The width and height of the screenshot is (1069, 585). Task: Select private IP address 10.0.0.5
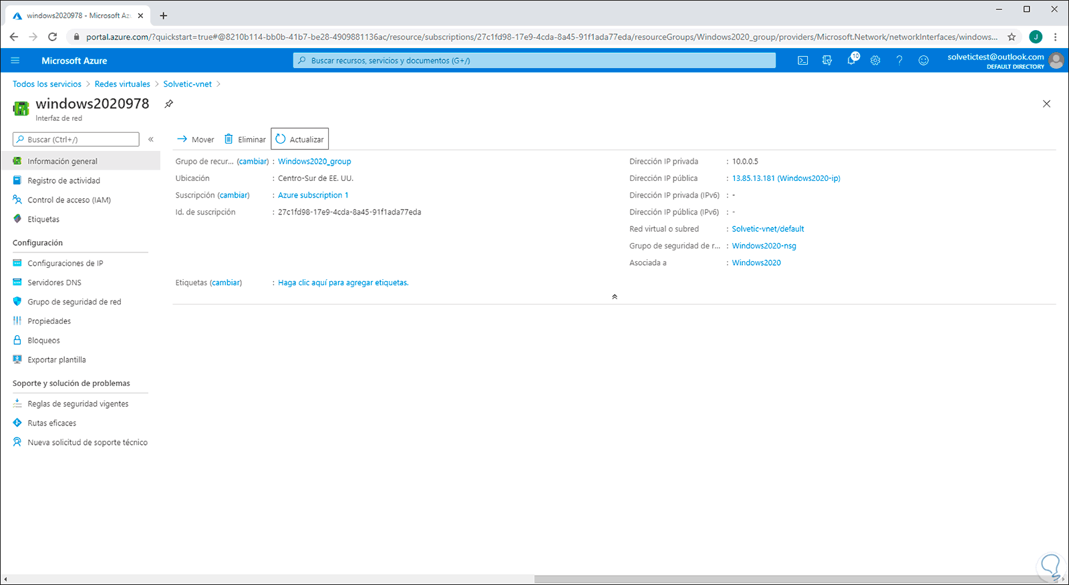(745, 162)
